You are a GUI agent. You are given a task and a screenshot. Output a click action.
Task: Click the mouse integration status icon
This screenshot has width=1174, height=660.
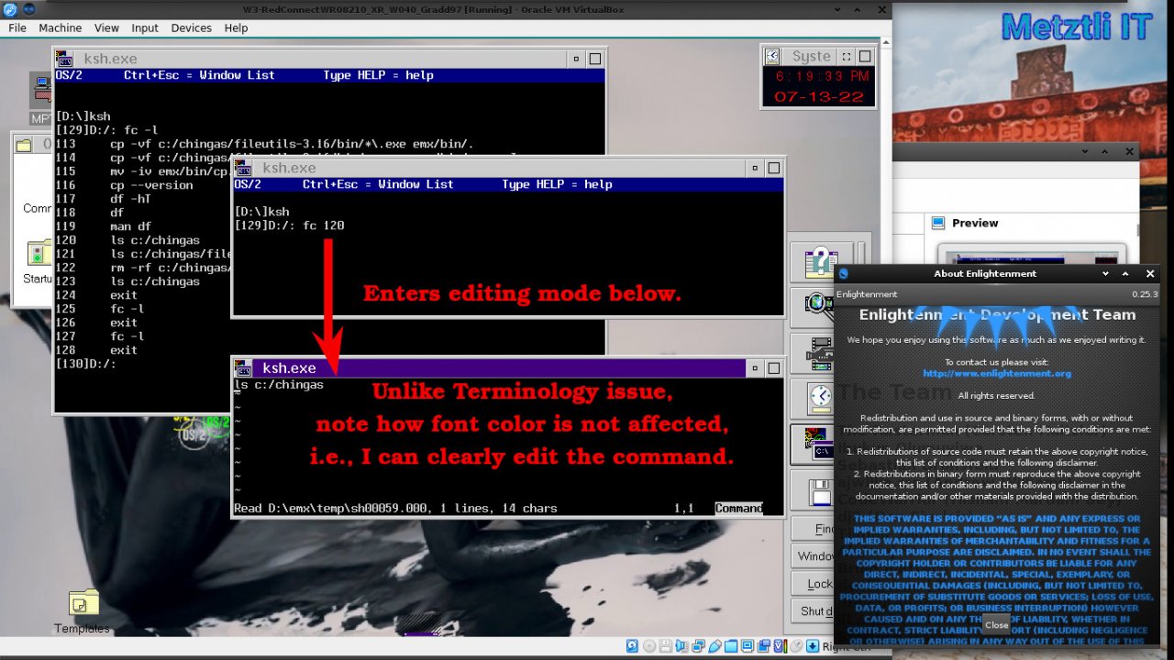coord(796,645)
